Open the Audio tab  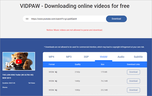pos(121,57)
